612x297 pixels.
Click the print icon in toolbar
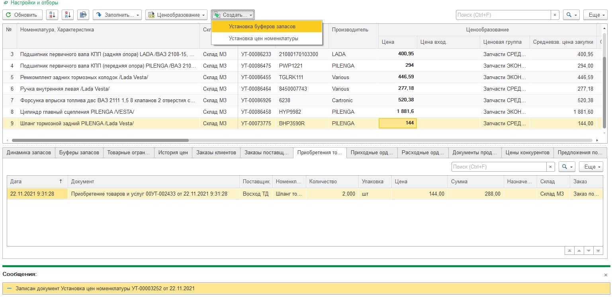83,15
